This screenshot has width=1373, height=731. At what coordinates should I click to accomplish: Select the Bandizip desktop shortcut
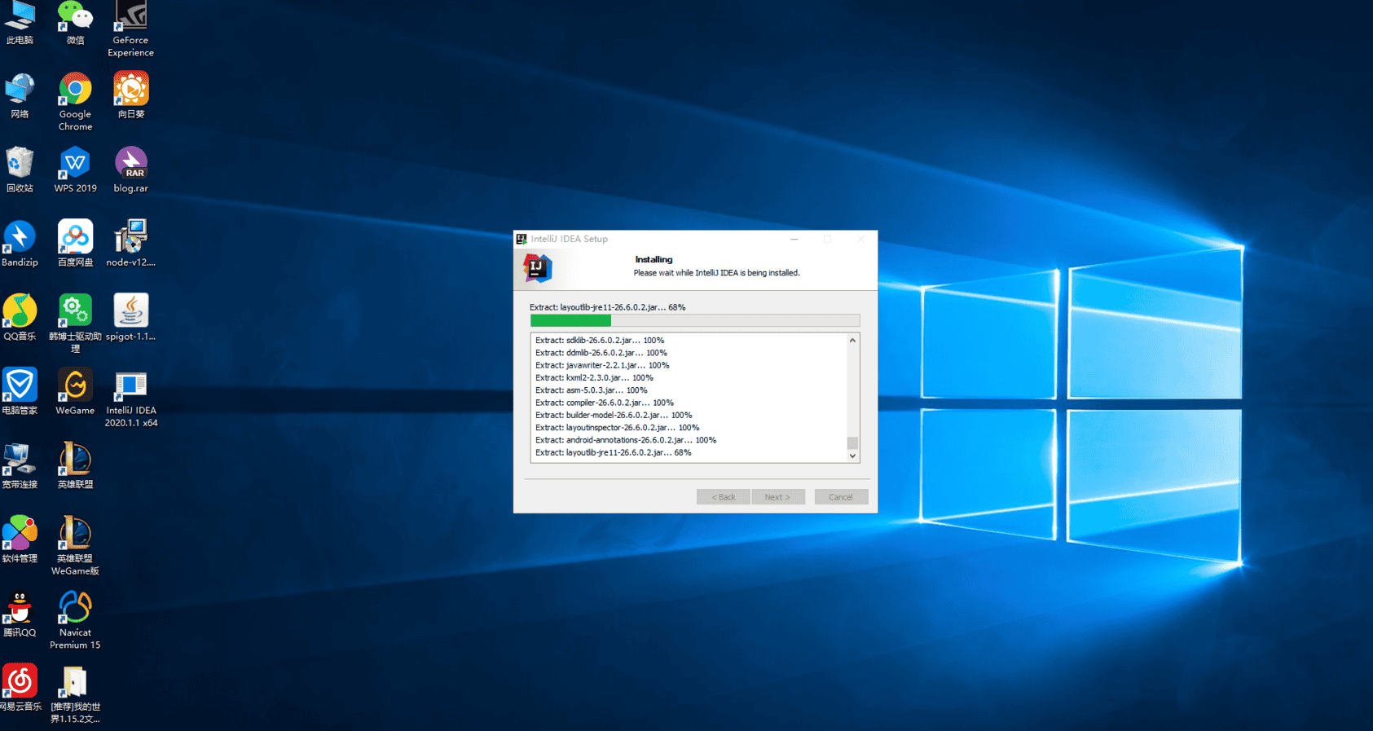tap(20, 238)
